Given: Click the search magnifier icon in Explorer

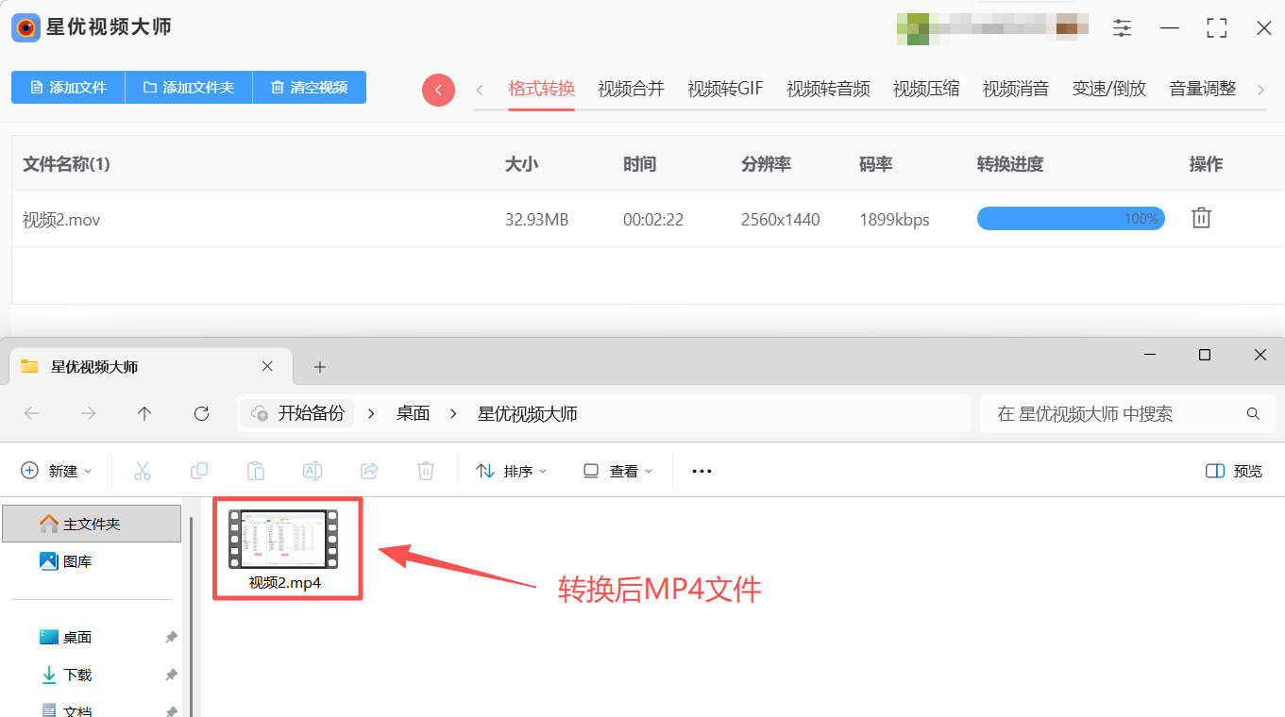Looking at the screenshot, I should tap(1253, 413).
